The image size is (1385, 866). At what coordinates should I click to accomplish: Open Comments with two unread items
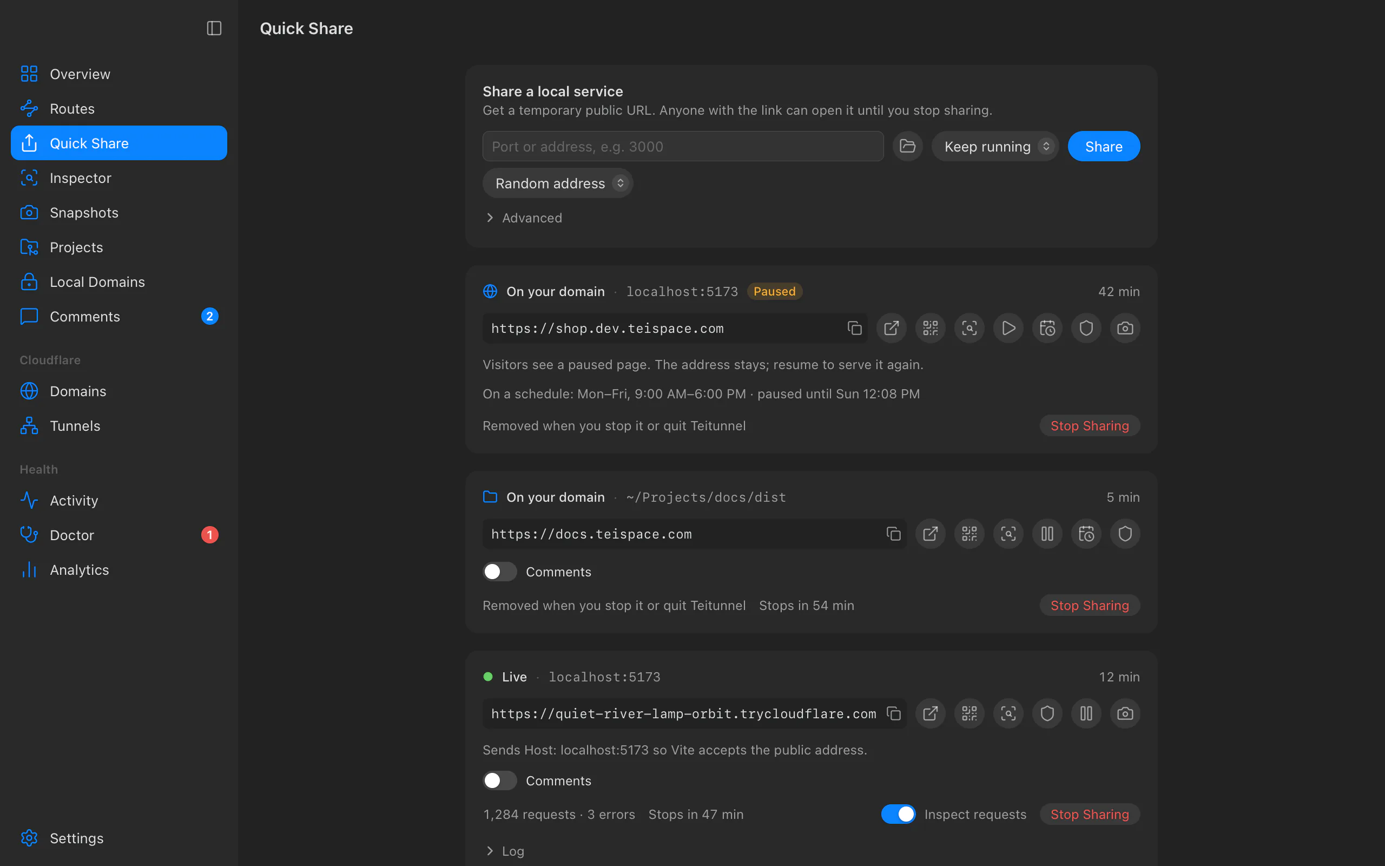pyautogui.click(x=119, y=316)
